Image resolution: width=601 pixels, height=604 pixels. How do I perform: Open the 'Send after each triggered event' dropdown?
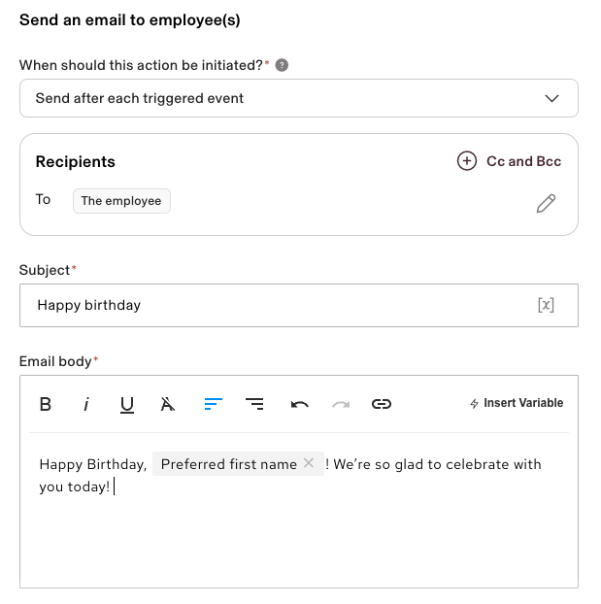(x=298, y=98)
